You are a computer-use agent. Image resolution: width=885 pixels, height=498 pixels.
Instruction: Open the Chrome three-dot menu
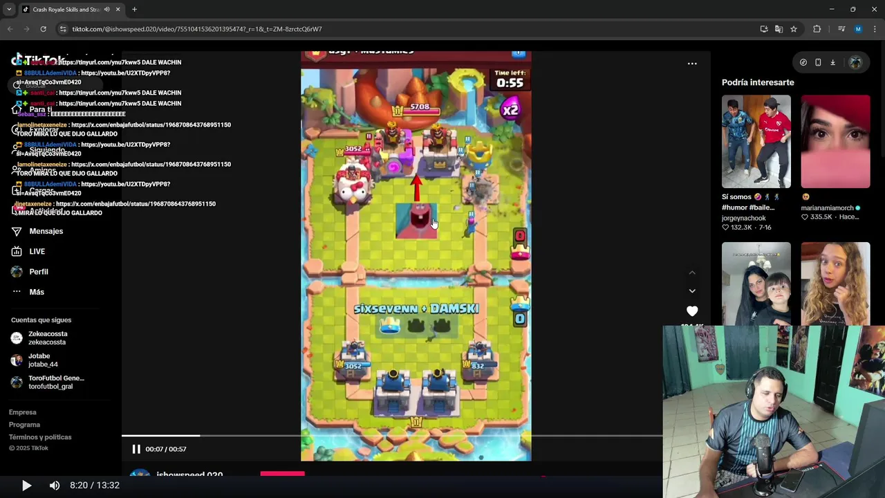point(875,29)
